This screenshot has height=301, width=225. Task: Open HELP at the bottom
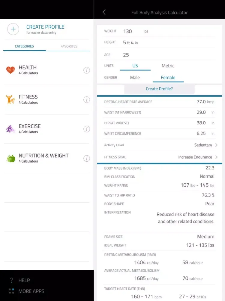click(x=24, y=280)
